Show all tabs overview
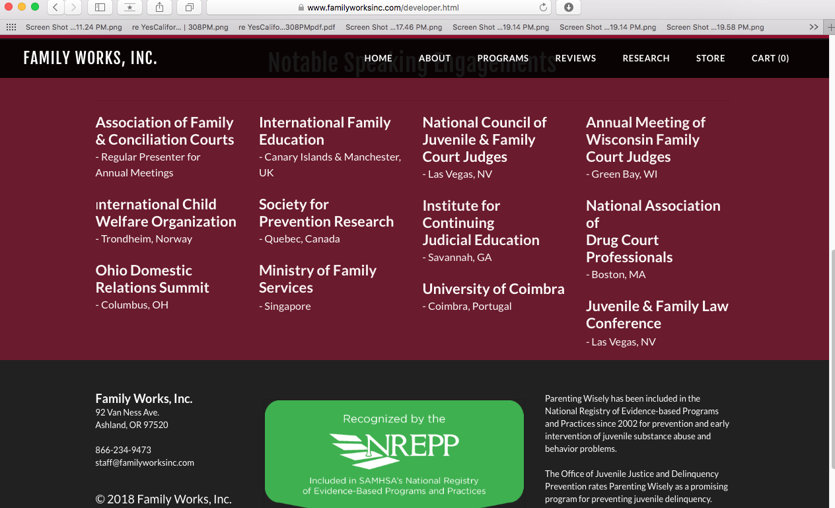Screen dimensions: 835x508 click(189, 7)
